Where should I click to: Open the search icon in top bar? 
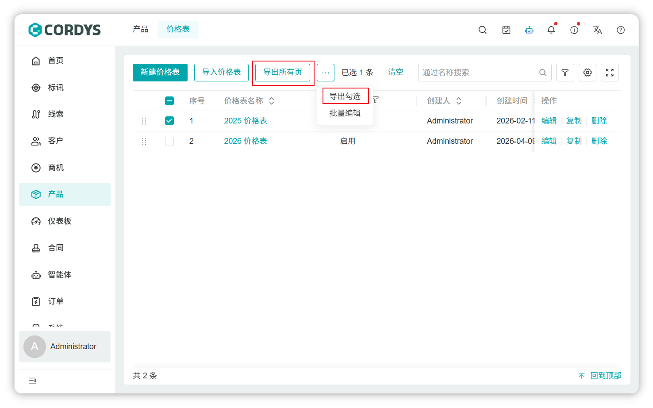coord(483,30)
